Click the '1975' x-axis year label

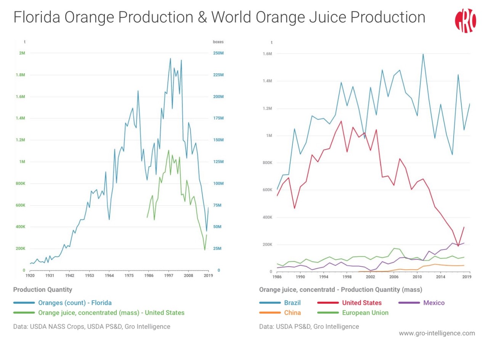click(129, 275)
